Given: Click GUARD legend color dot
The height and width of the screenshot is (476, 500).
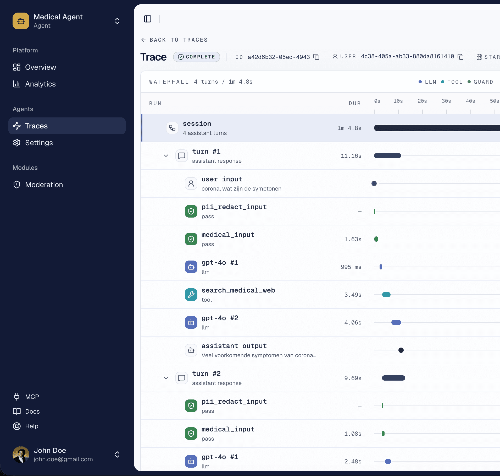Looking at the screenshot, I should [x=469, y=82].
